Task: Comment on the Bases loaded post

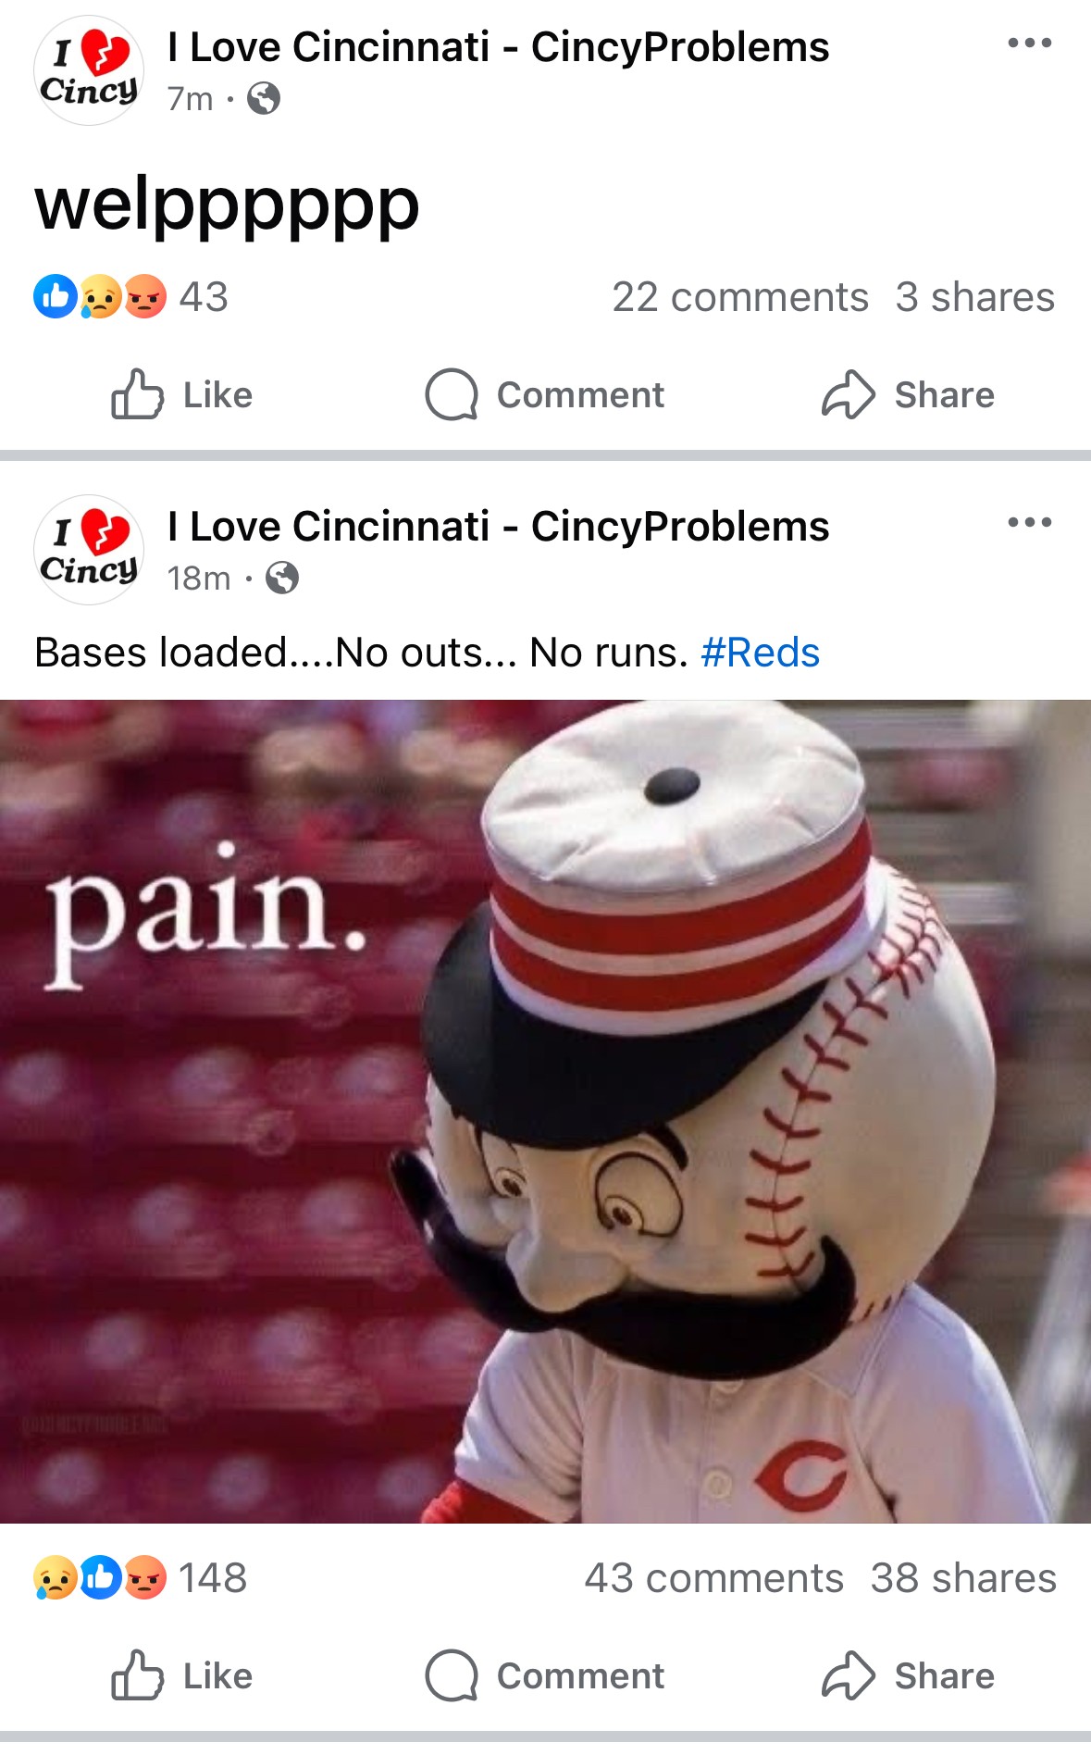Action: (x=544, y=1676)
